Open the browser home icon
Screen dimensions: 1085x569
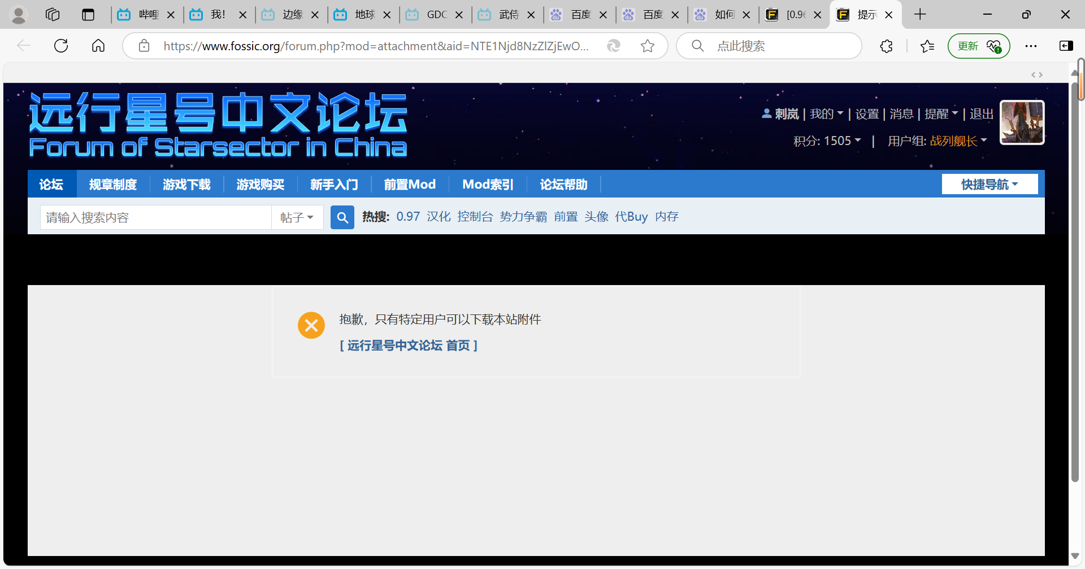point(98,46)
